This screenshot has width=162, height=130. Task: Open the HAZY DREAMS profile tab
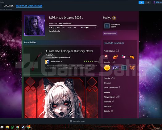point(29,6)
